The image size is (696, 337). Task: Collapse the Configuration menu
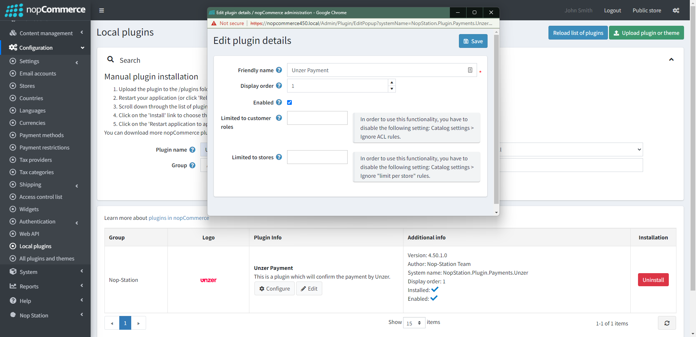pyautogui.click(x=46, y=48)
